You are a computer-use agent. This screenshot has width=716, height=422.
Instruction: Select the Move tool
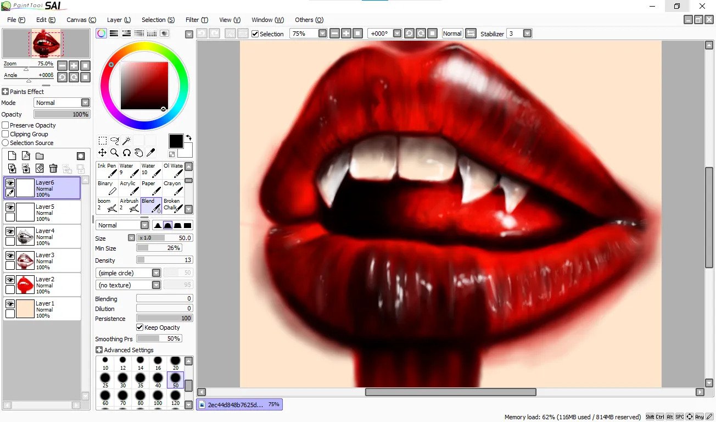tap(103, 153)
